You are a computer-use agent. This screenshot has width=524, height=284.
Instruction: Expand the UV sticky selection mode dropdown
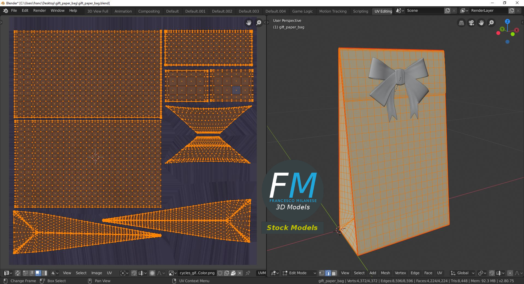coord(55,273)
